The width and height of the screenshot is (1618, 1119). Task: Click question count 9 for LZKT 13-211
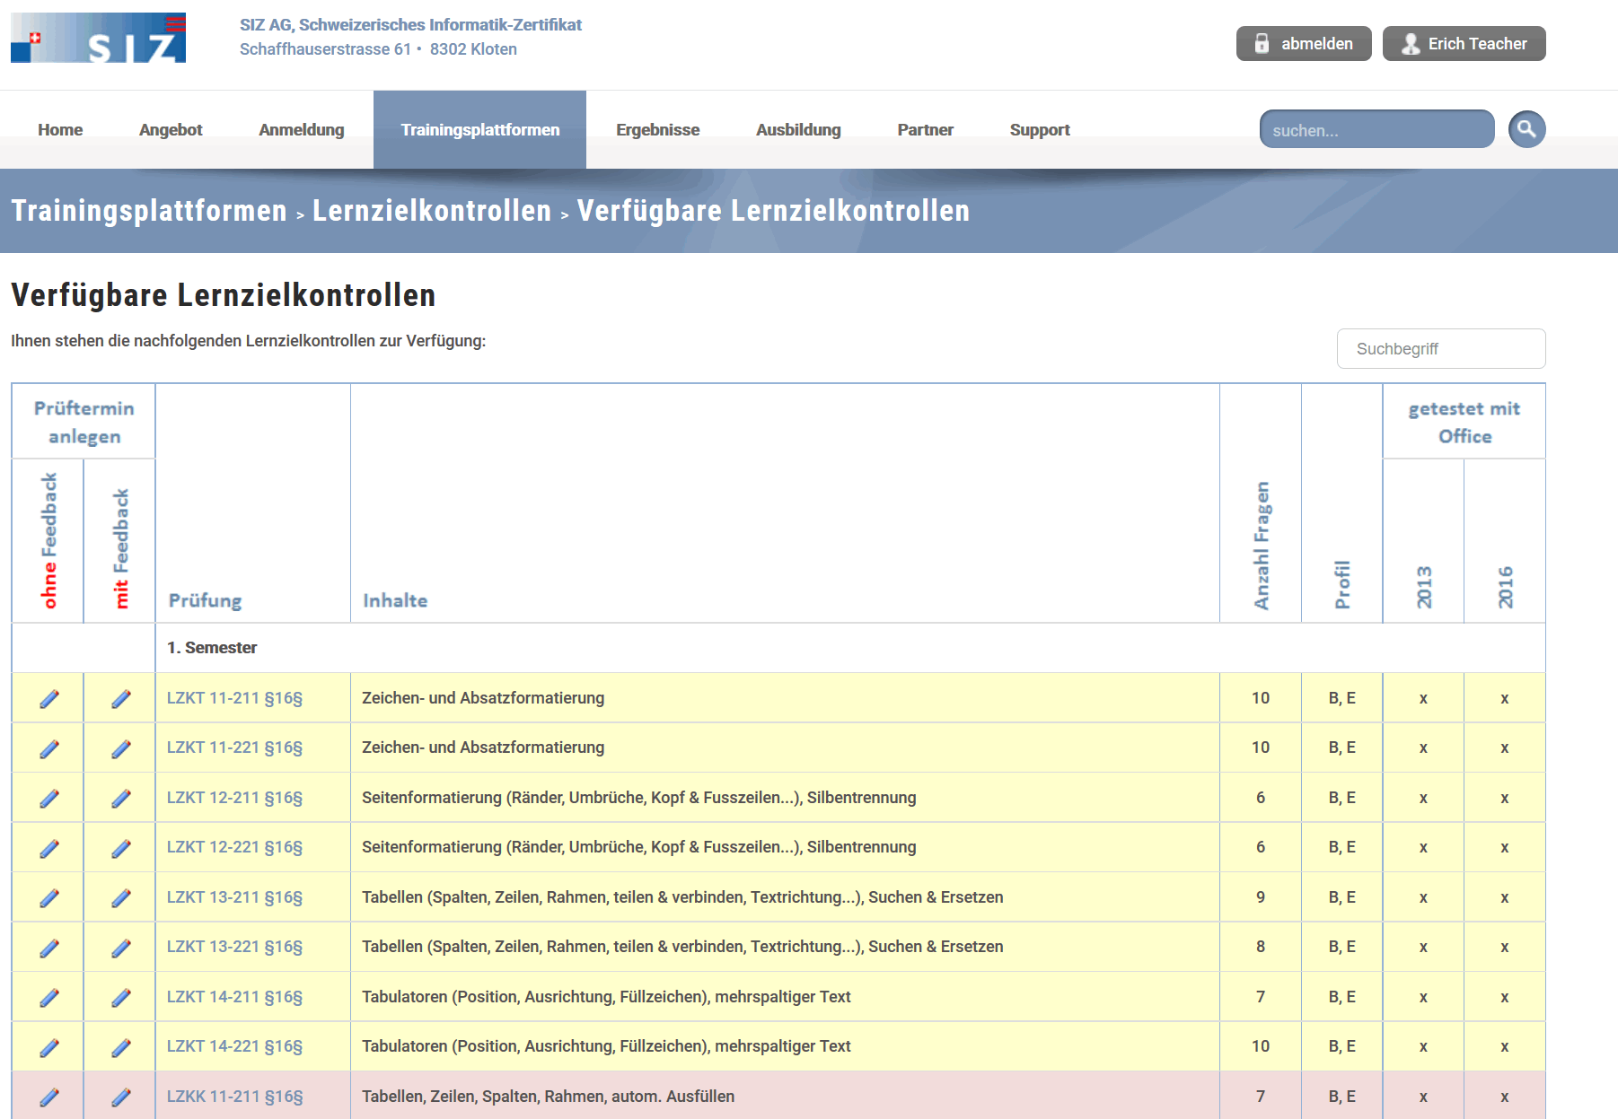[1261, 897]
